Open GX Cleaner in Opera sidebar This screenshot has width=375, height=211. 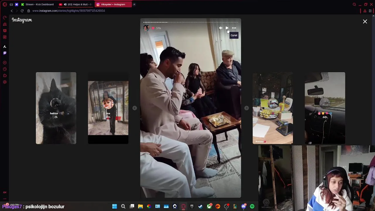(x=5, y=24)
